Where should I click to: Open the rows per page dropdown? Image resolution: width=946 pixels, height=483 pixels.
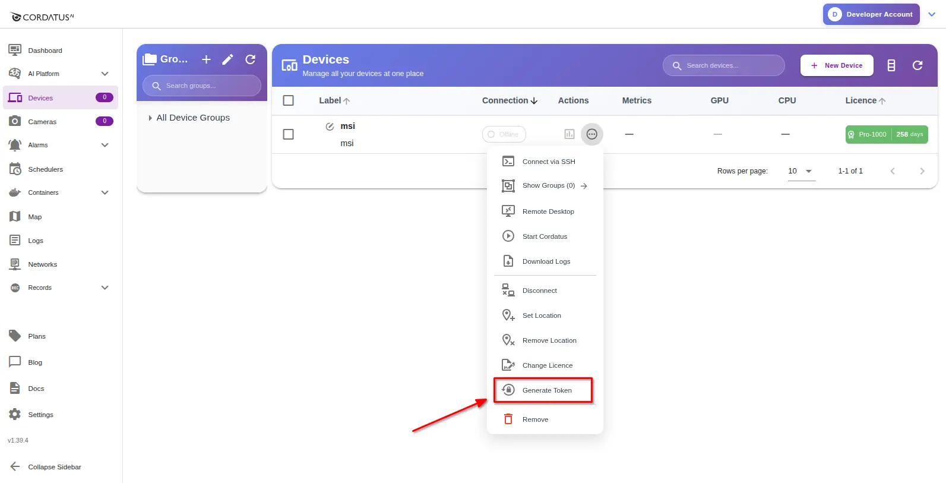pyautogui.click(x=801, y=171)
